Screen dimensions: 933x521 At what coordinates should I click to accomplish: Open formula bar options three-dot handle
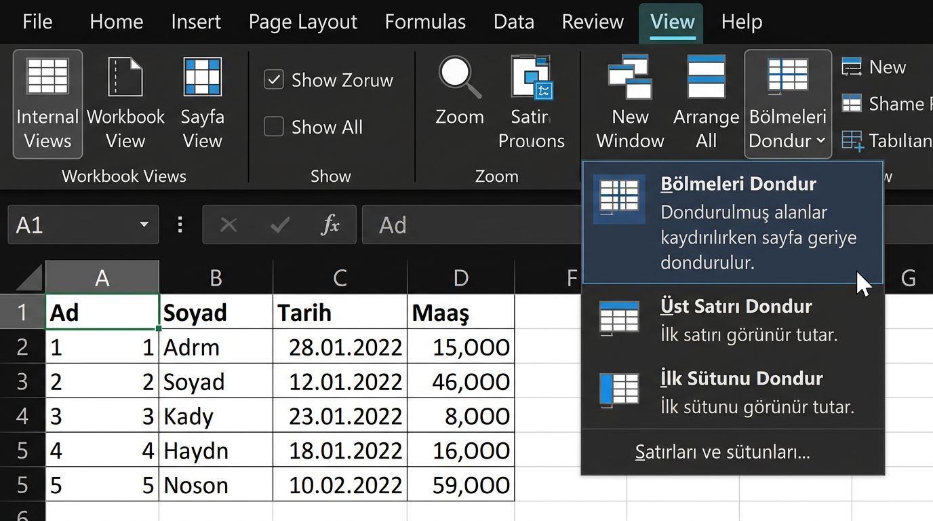pos(180,225)
